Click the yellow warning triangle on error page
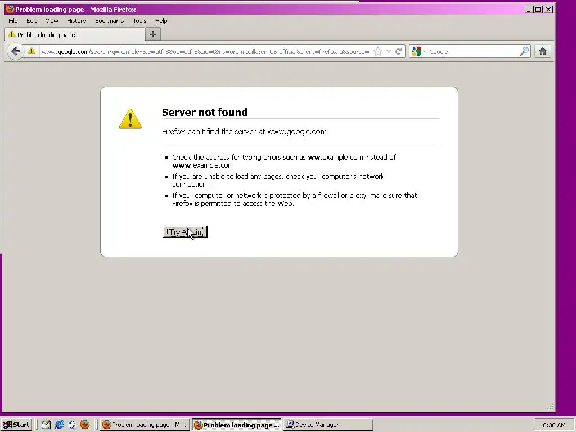The image size is (576, 432). (130, 119)
